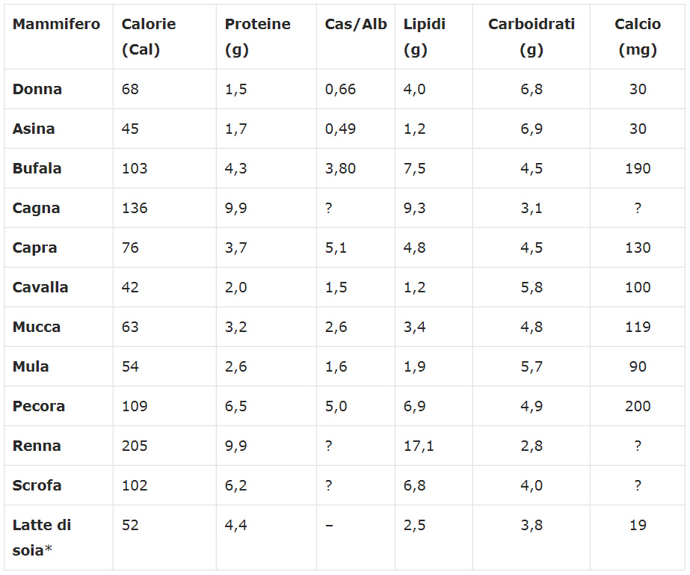
Task: Click the Renna row label
Action: tap(37, 446)
